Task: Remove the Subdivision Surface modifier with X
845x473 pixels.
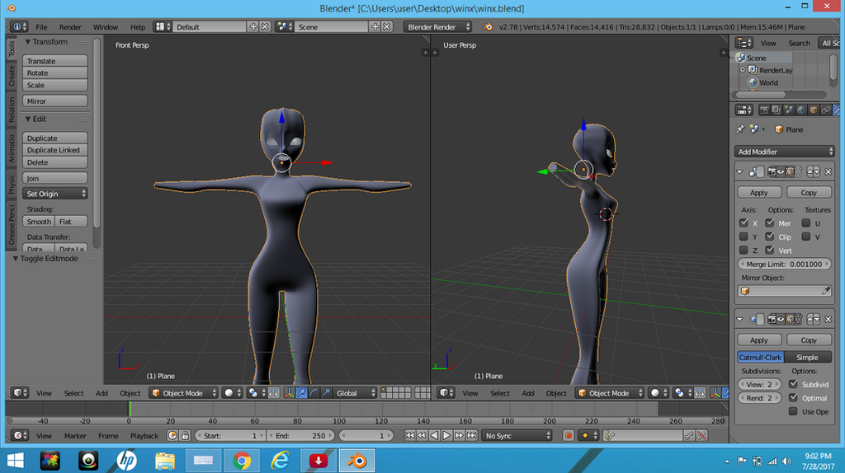Action: point(828,319)
